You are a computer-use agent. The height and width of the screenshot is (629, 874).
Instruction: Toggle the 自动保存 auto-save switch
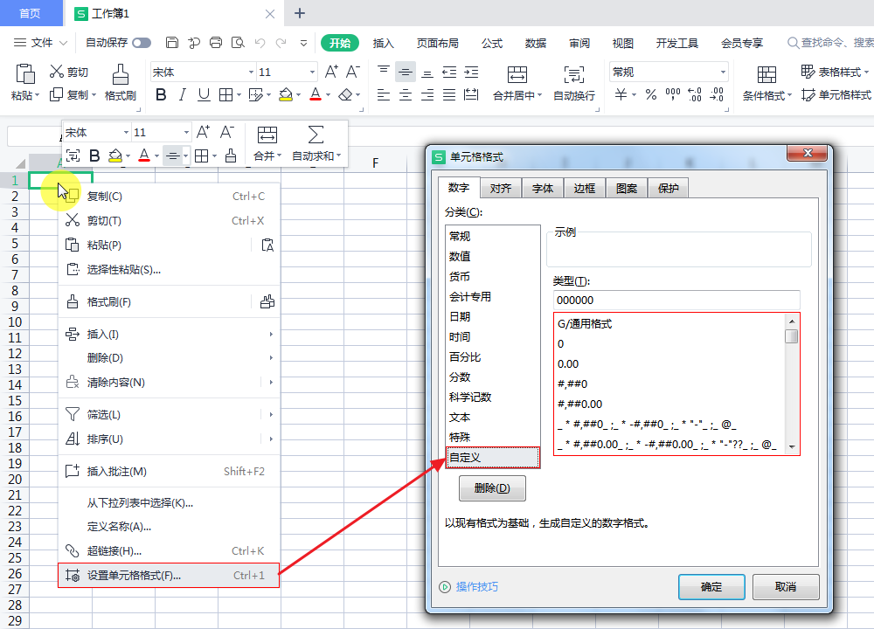coord(141,43)
